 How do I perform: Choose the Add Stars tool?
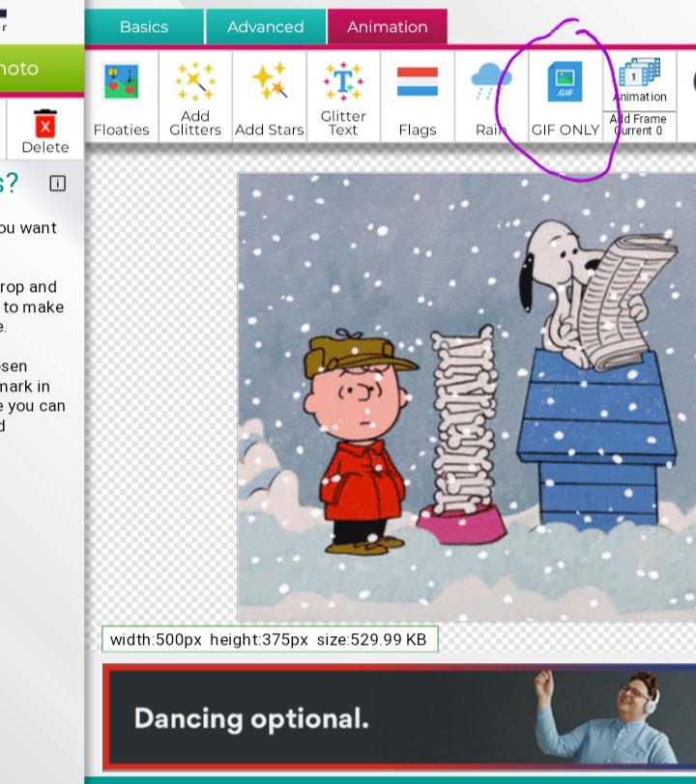click(270, 97)
